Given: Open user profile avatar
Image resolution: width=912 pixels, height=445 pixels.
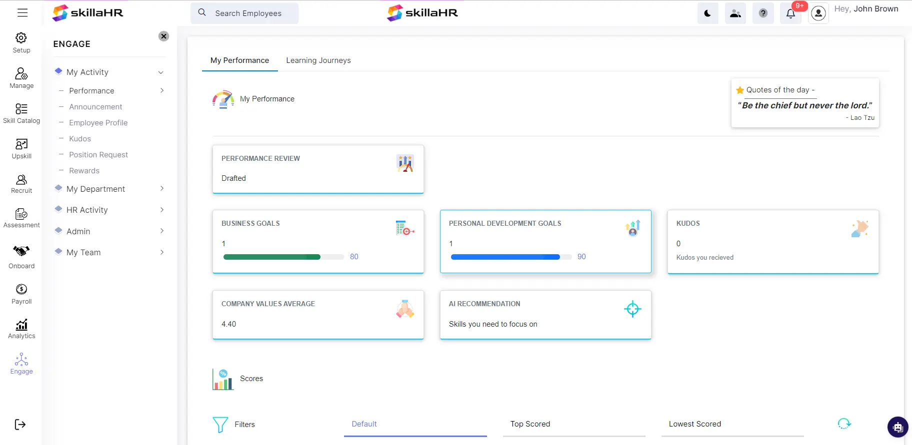Looking at the screenshot, I should pyautogui.click(x=818, y=13).
